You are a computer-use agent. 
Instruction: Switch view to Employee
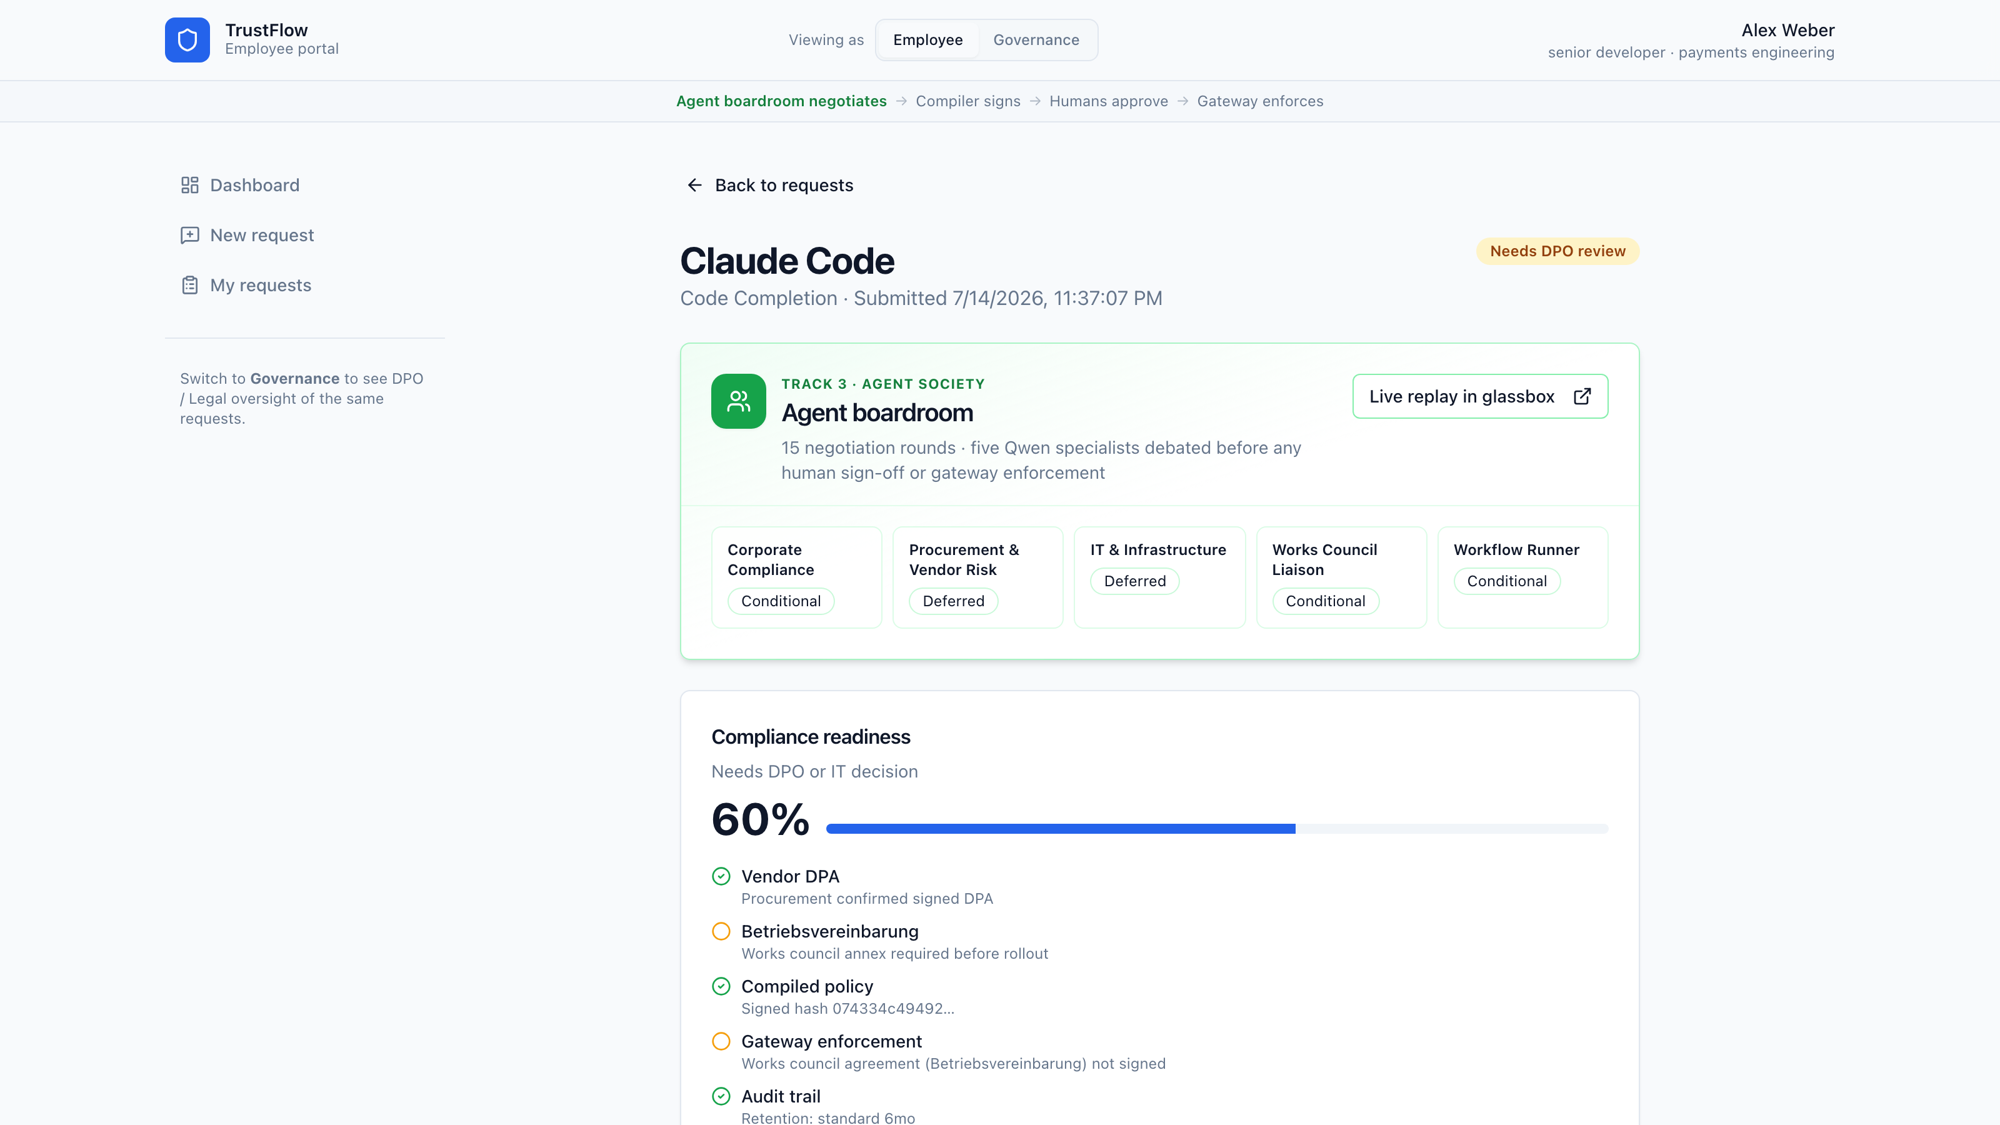(x=927, y=39)
